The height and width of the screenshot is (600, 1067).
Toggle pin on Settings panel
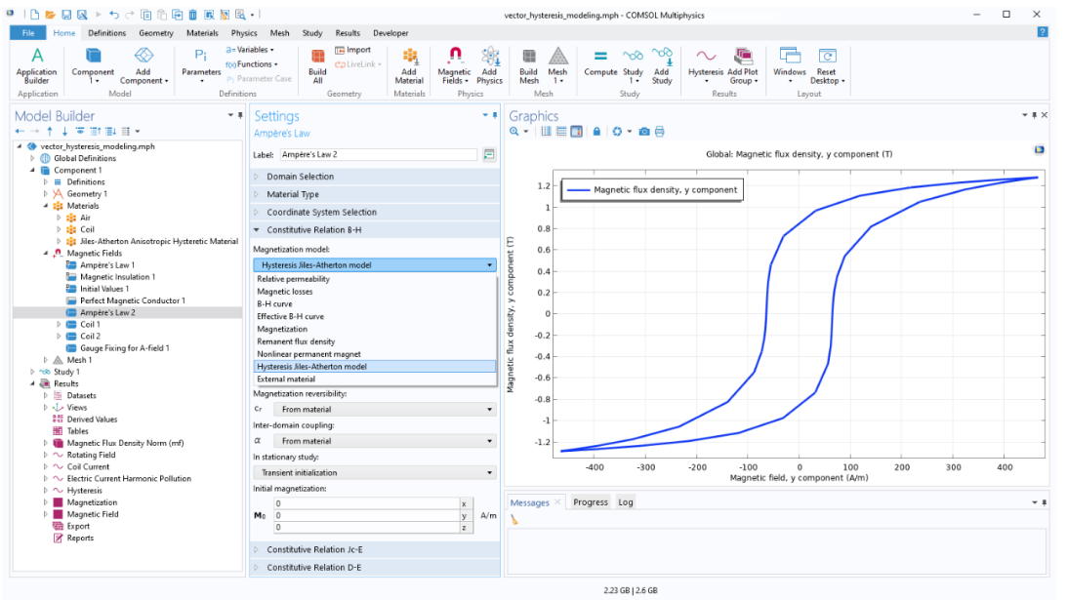[x=495, y=116]
